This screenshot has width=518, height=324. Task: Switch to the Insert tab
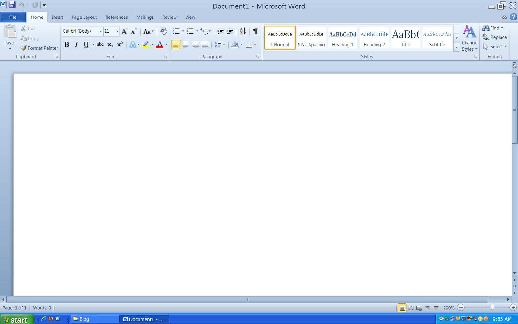coord(58,17)
